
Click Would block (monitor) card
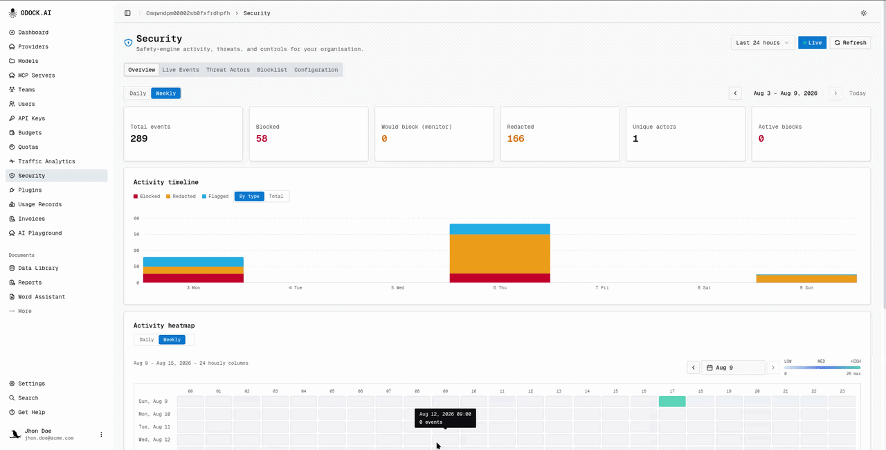(434, 134)
